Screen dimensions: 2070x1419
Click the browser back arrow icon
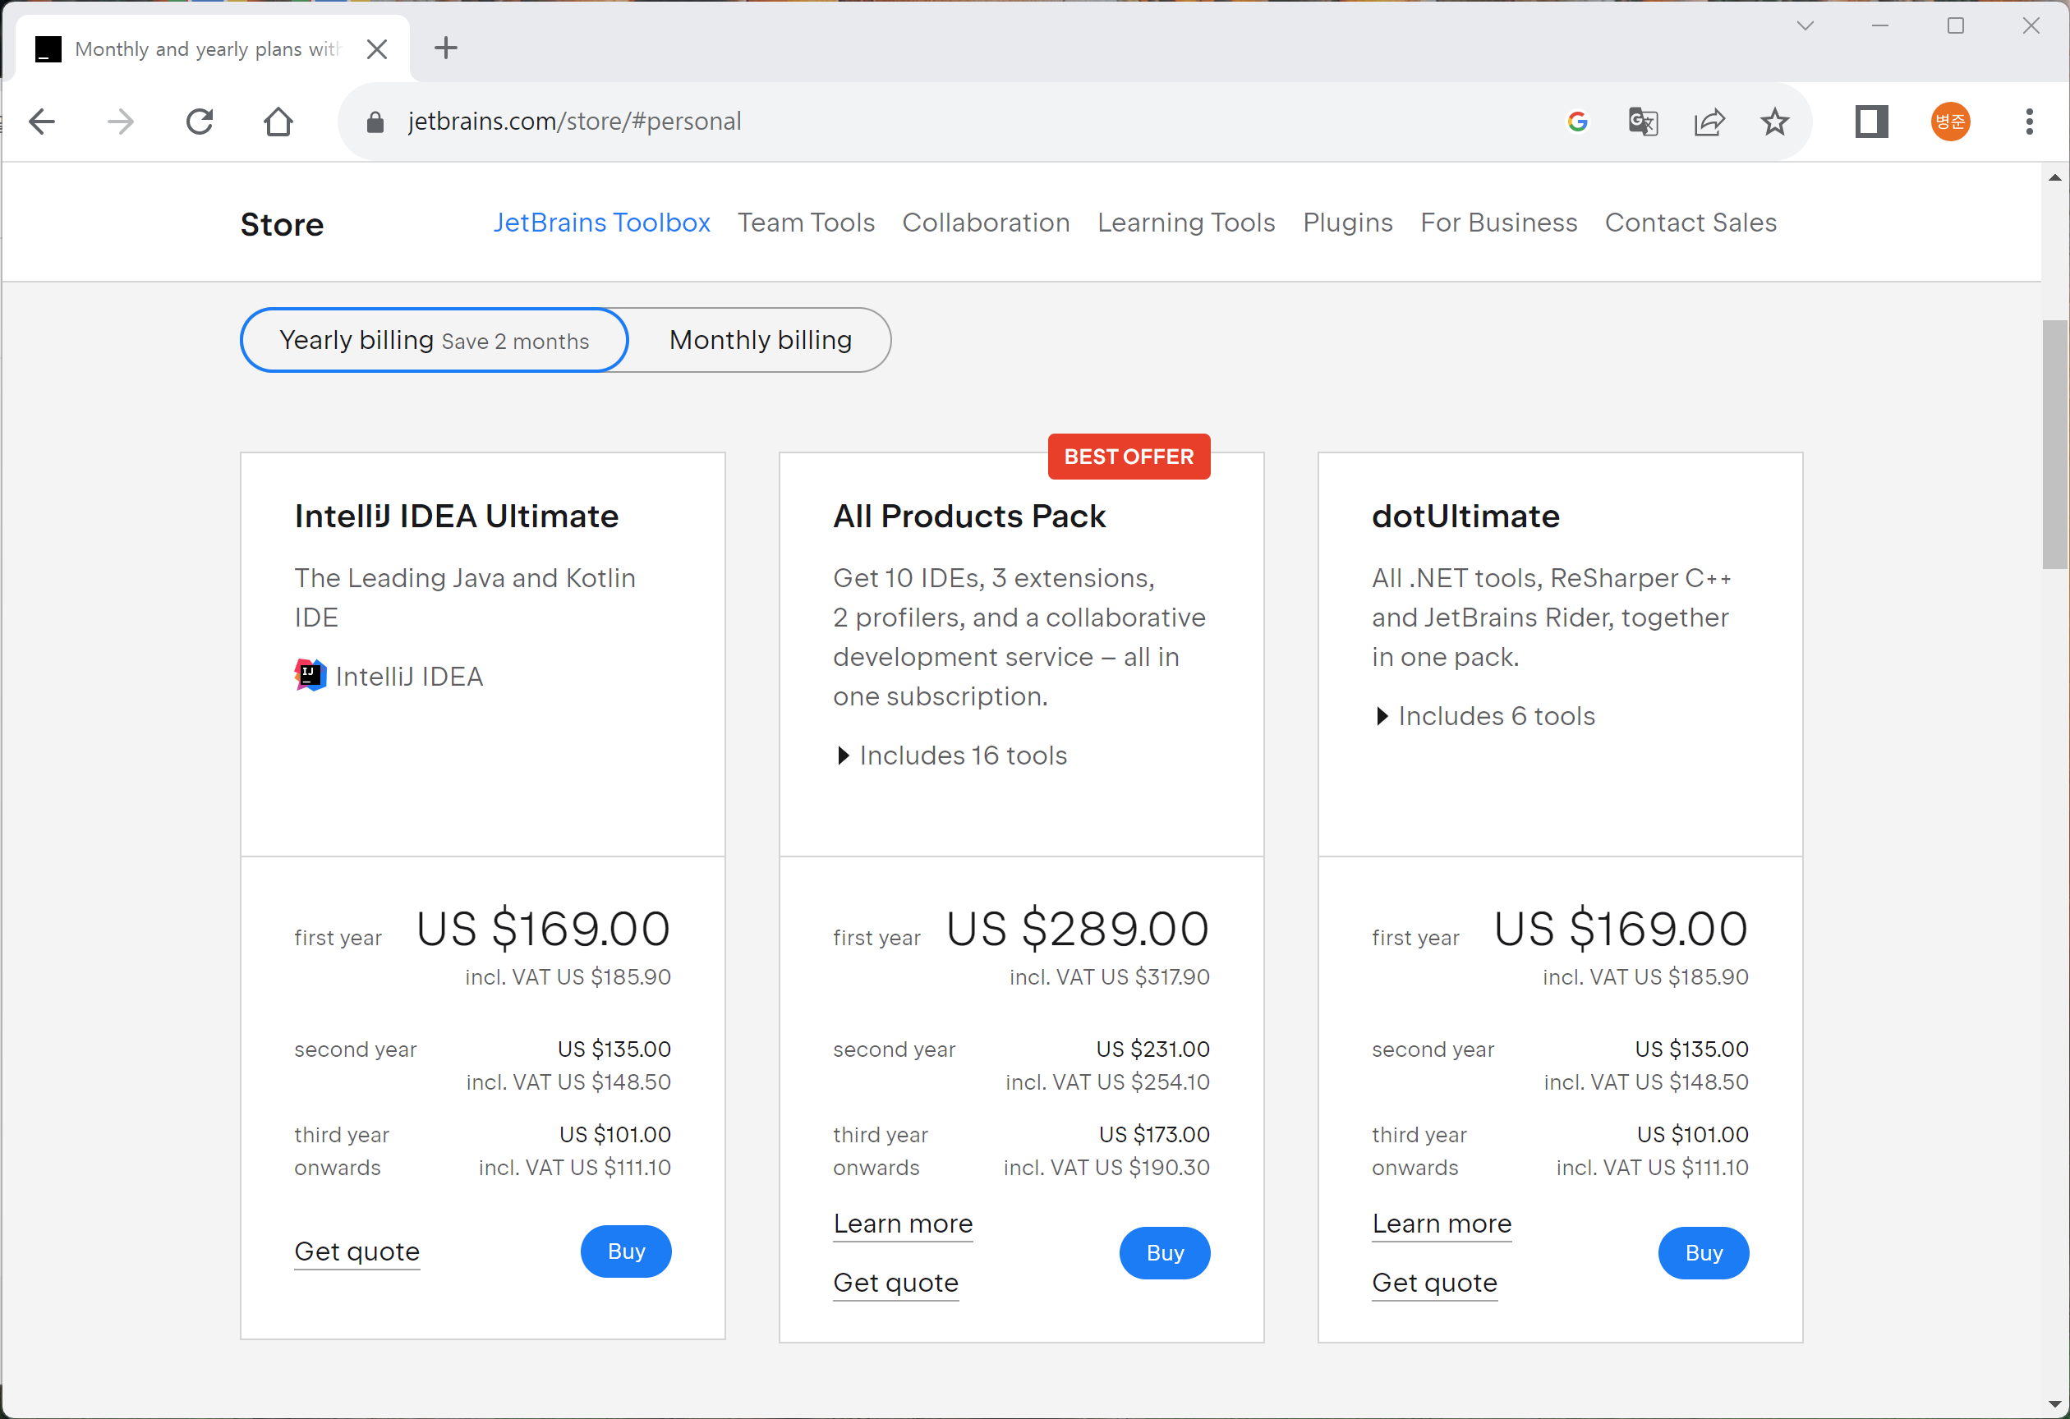[x=42, y=122]
